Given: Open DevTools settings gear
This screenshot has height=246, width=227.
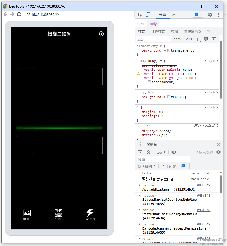Looking at the screenshot, I should [210, 15].
